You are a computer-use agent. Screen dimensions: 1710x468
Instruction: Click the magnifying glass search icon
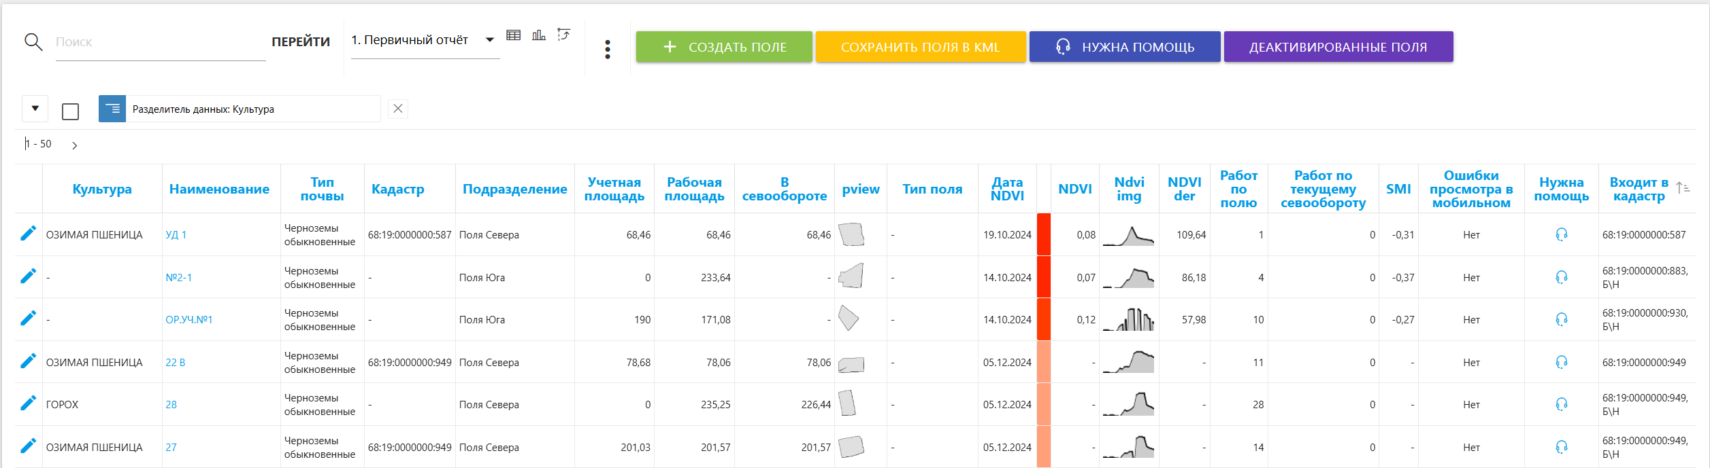33,42
